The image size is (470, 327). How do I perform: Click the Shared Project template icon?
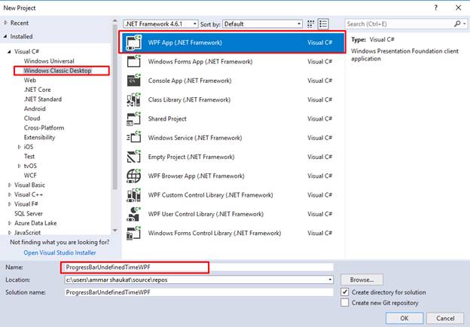pyautogui.click(x=133, y=119)
